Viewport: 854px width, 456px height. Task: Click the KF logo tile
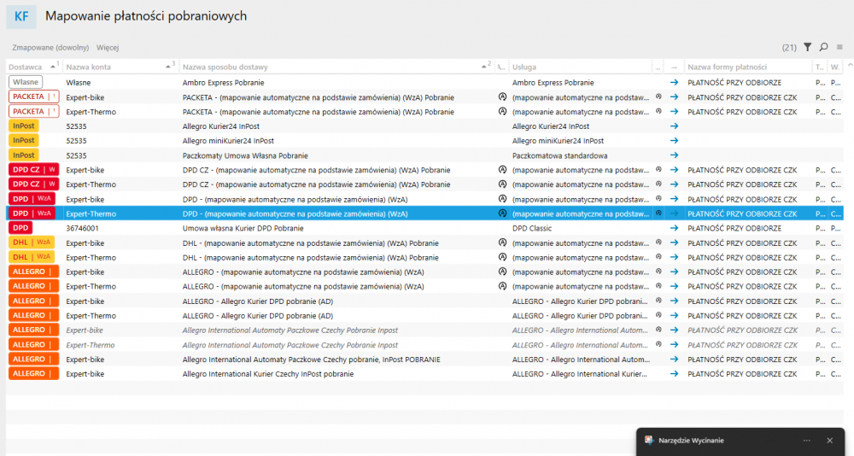21,16
